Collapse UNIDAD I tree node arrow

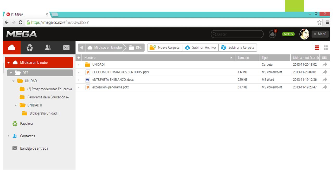(14, 81)
